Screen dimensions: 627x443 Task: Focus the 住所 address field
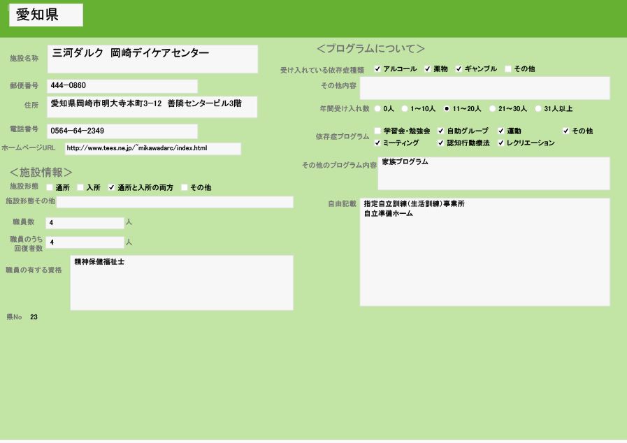(152, 107)
